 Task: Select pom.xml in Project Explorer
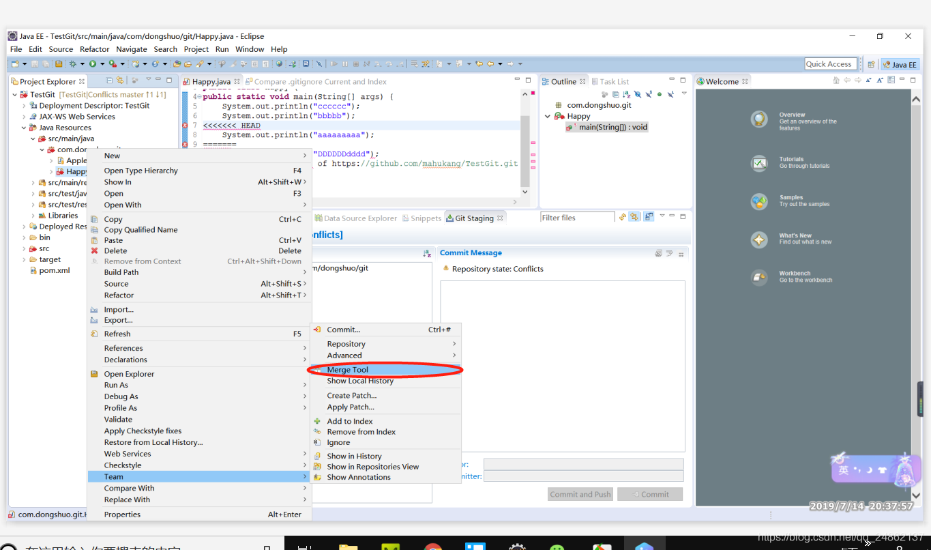[55, 270]
